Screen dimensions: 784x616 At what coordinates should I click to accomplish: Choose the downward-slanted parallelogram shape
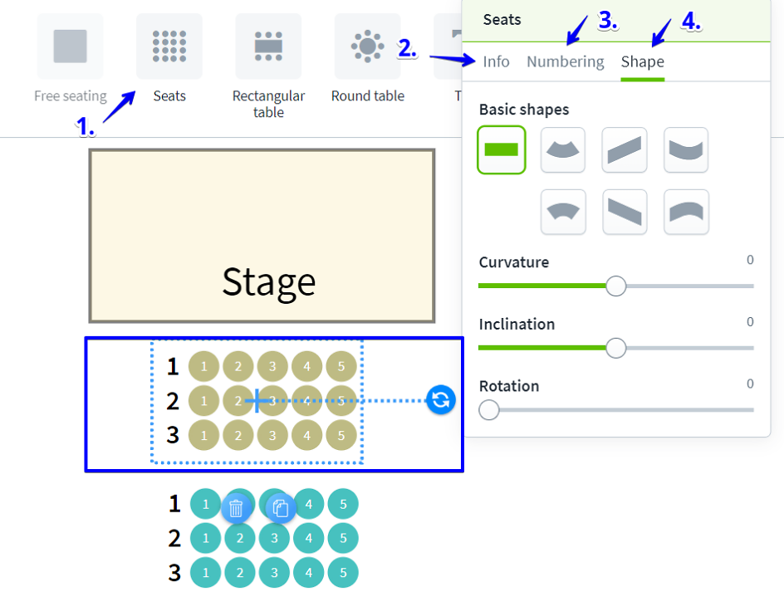[625, 213]
